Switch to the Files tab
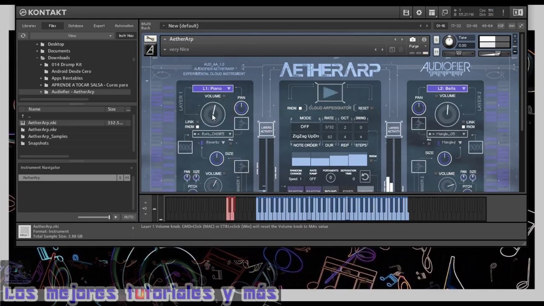This screenshot has width=544, height=306. tap(52, 26)
